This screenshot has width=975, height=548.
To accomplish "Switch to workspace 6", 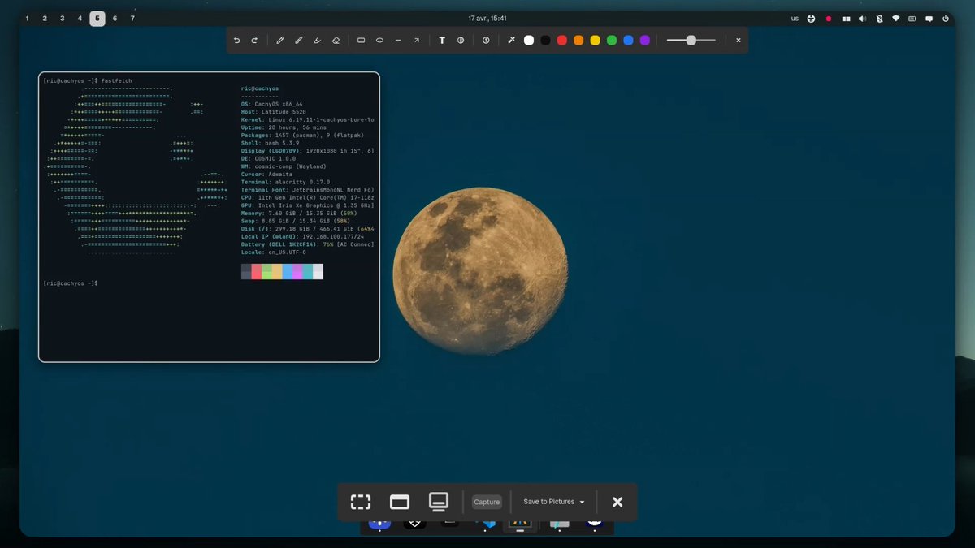I will click(x=115, y=18).
